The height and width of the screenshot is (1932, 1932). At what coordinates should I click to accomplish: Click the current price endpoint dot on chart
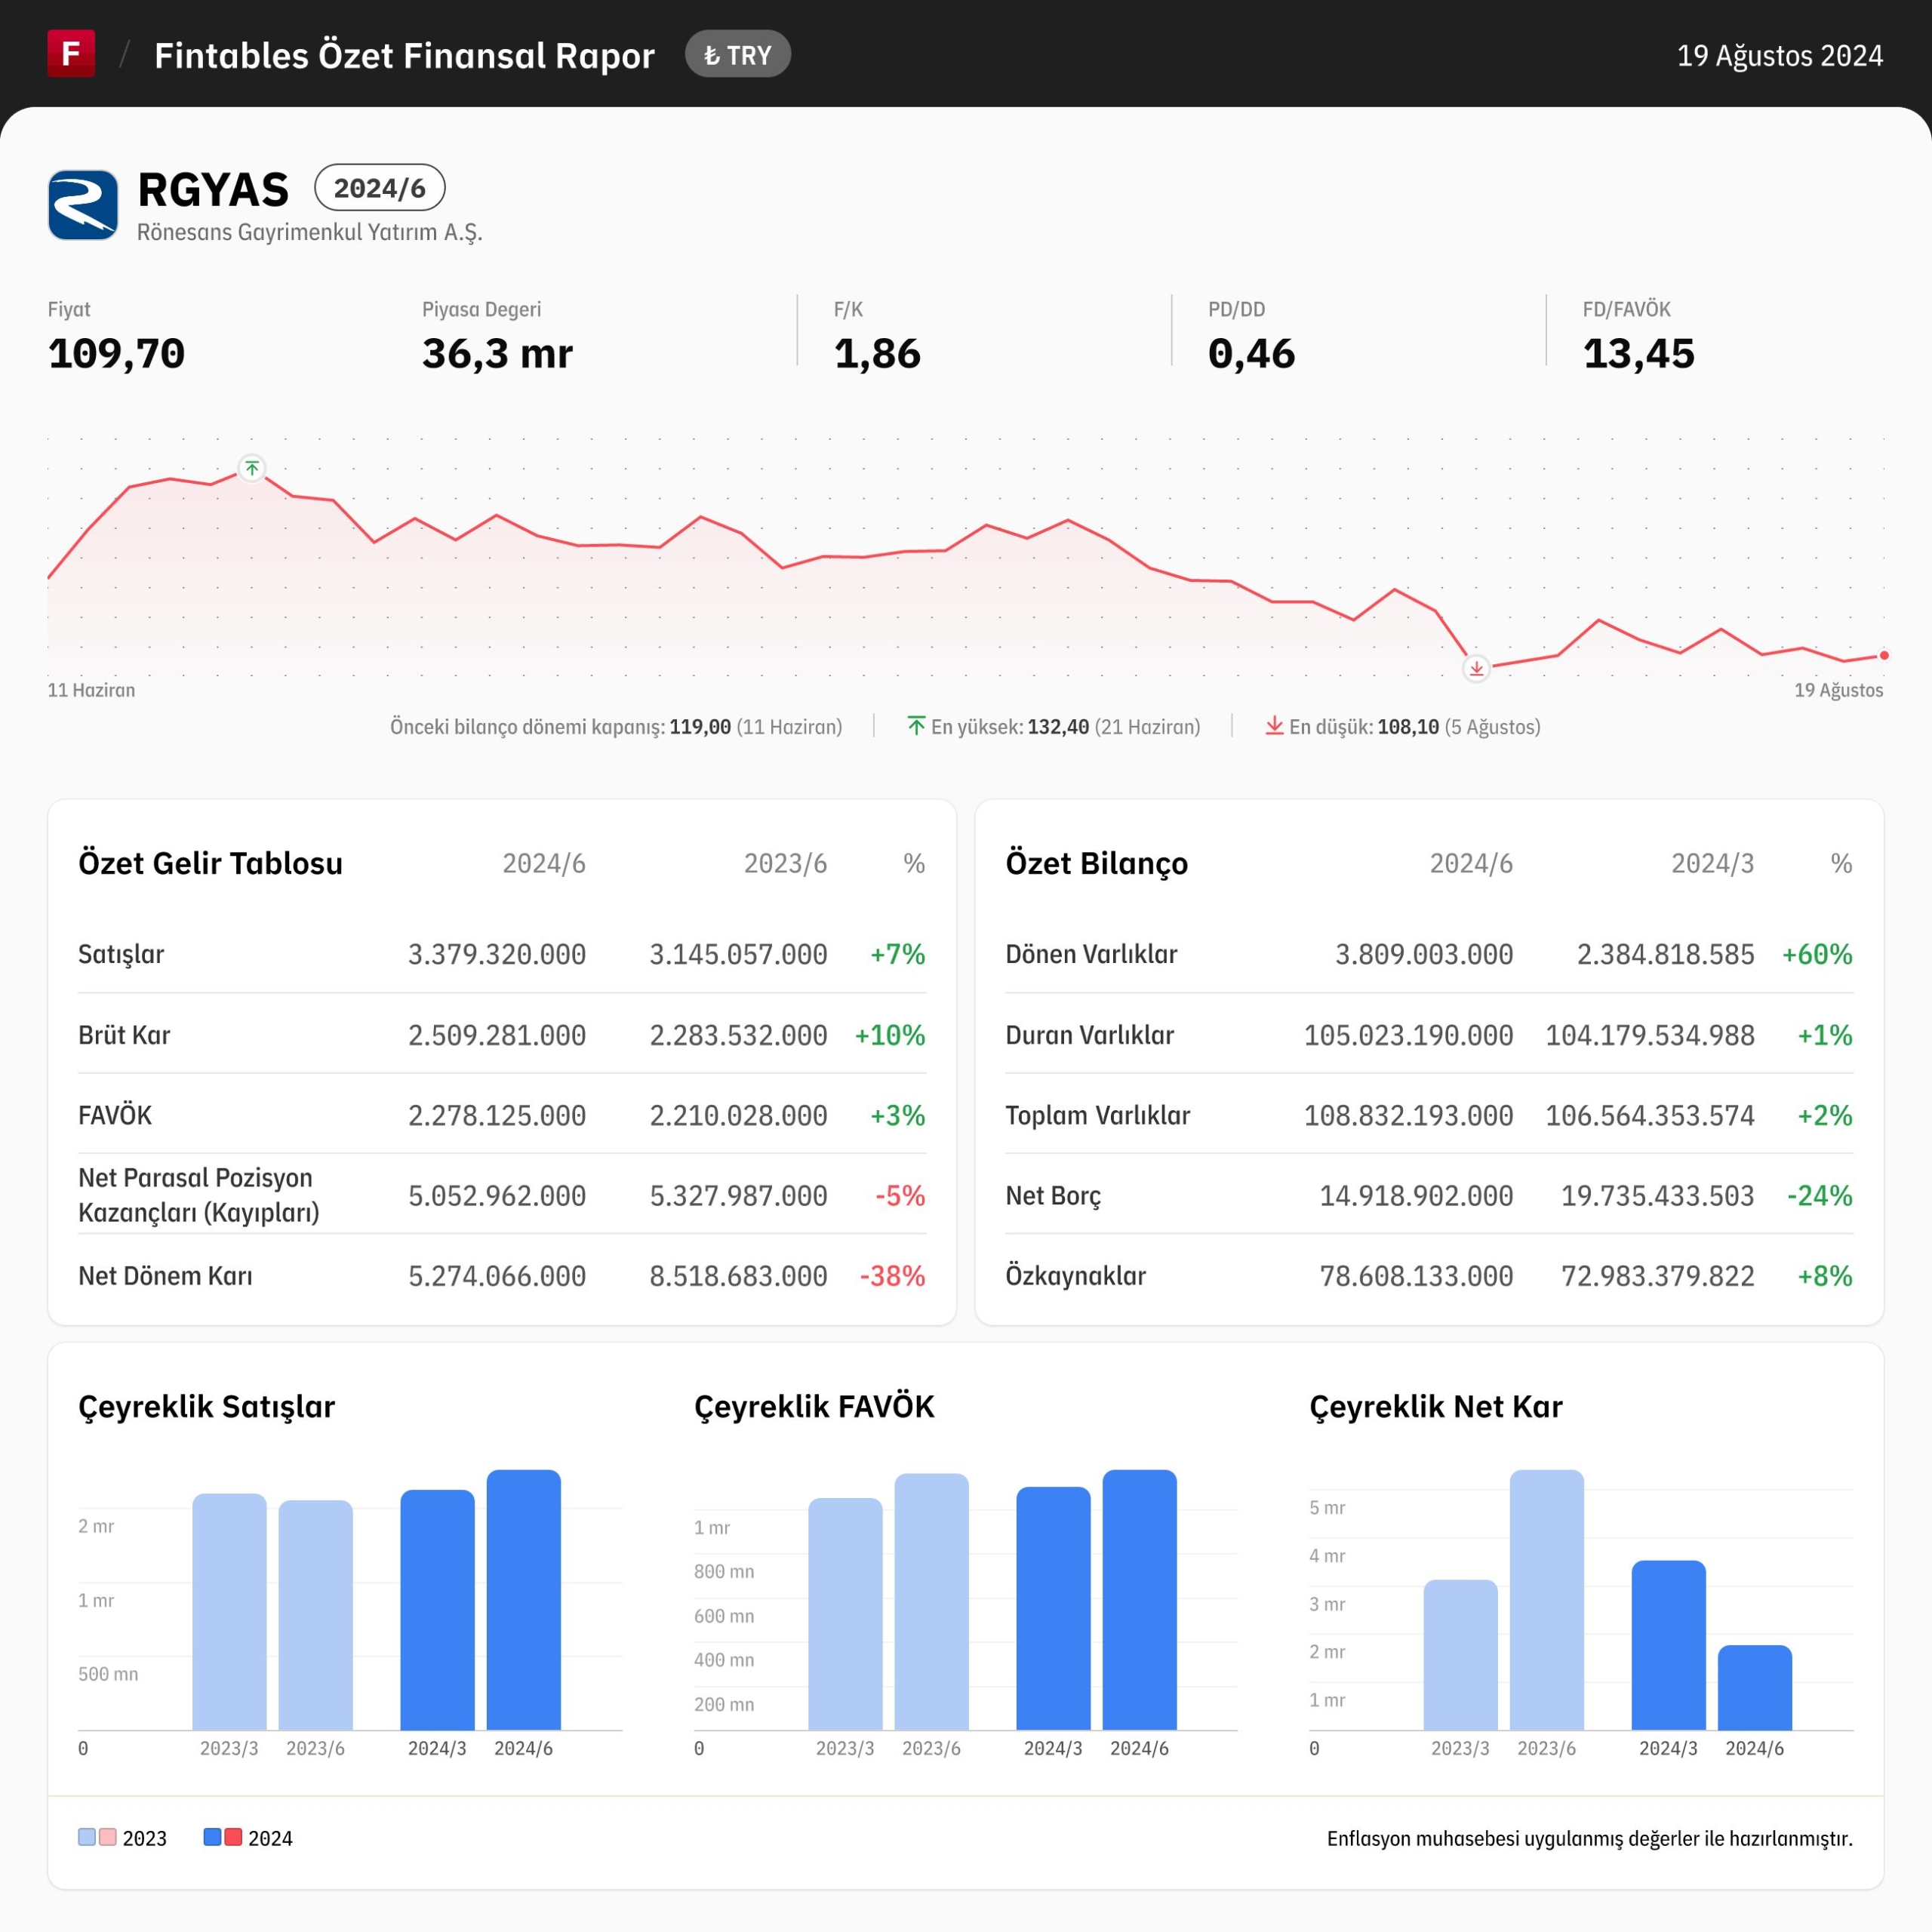click(1884, 656)
